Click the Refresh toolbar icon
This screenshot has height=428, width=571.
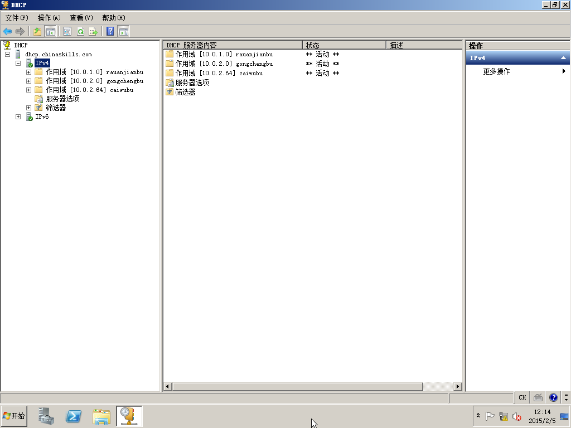click(80, 32)
